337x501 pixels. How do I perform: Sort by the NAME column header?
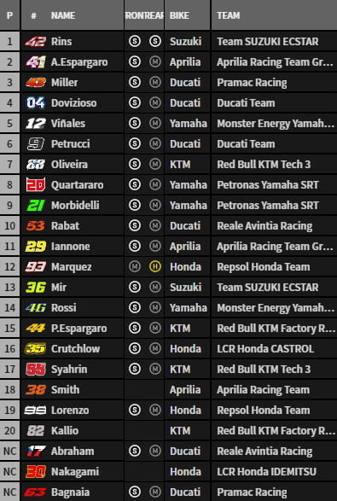tap(63, 15)
